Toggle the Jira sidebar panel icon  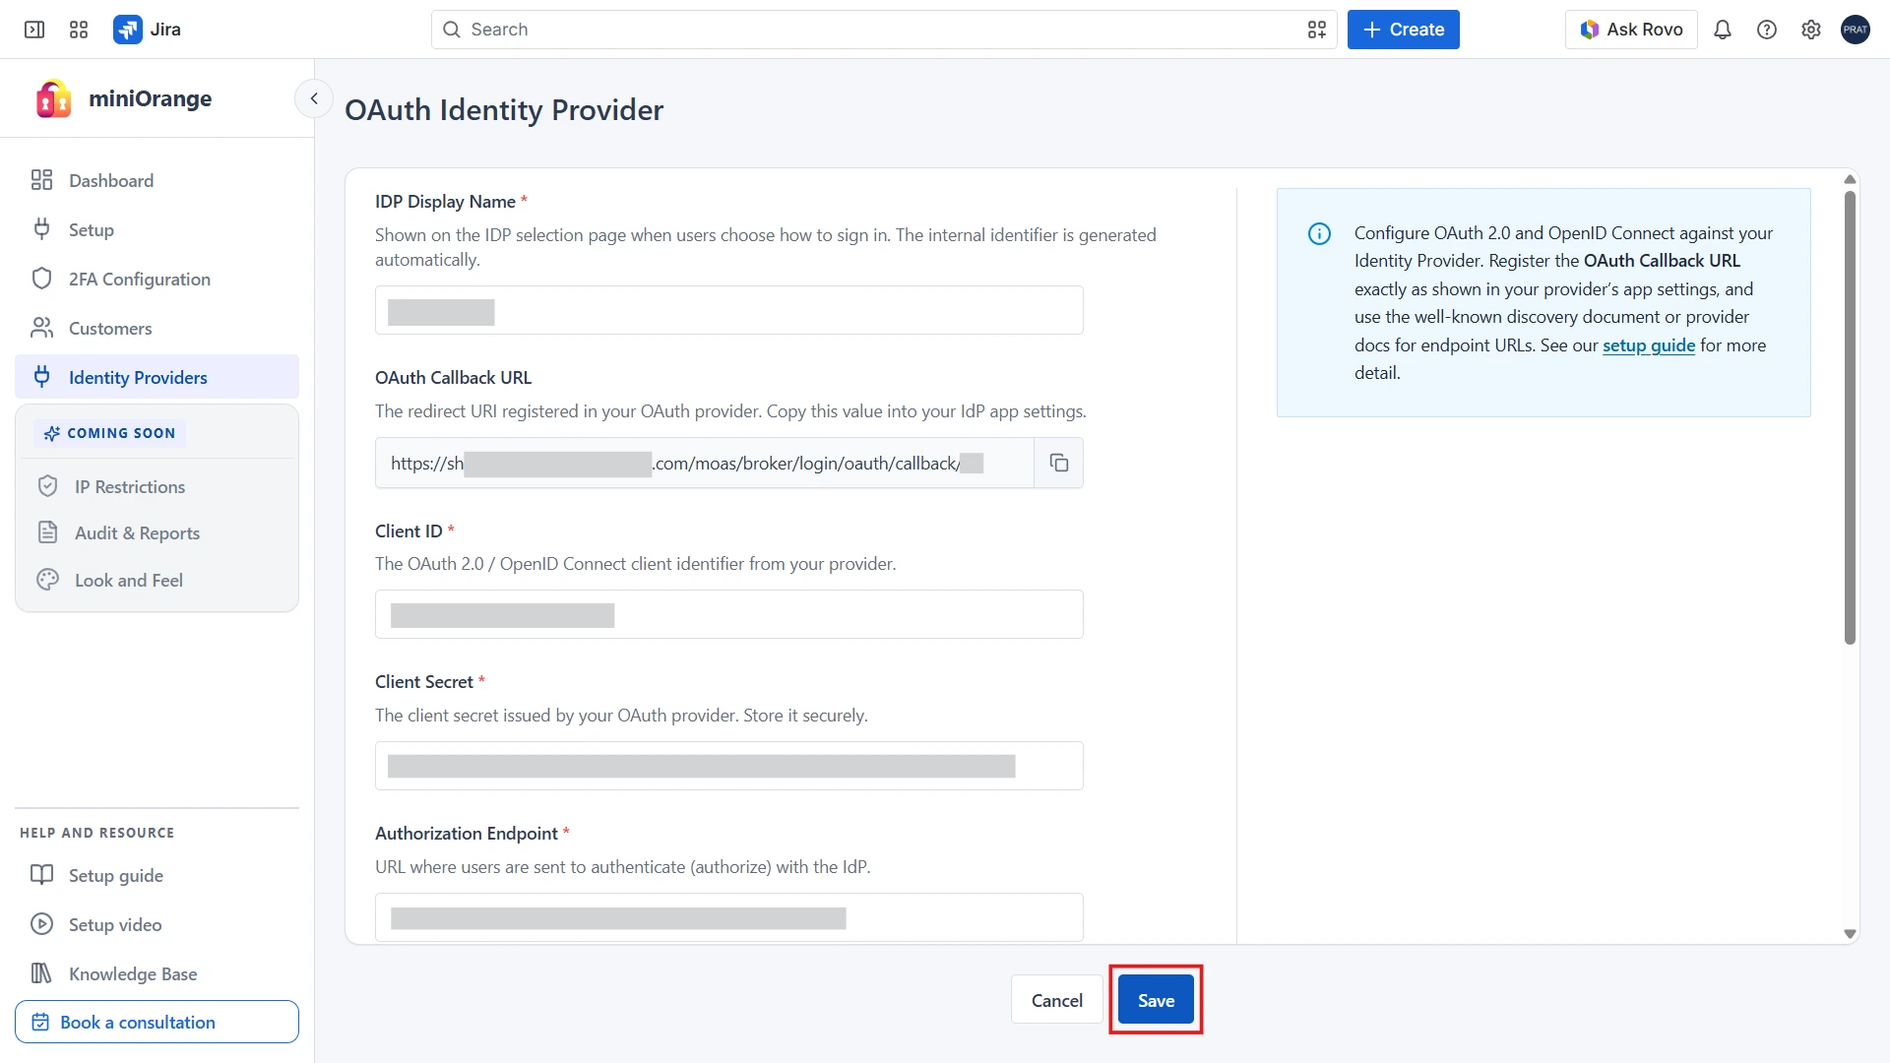(x=34, y=30)
